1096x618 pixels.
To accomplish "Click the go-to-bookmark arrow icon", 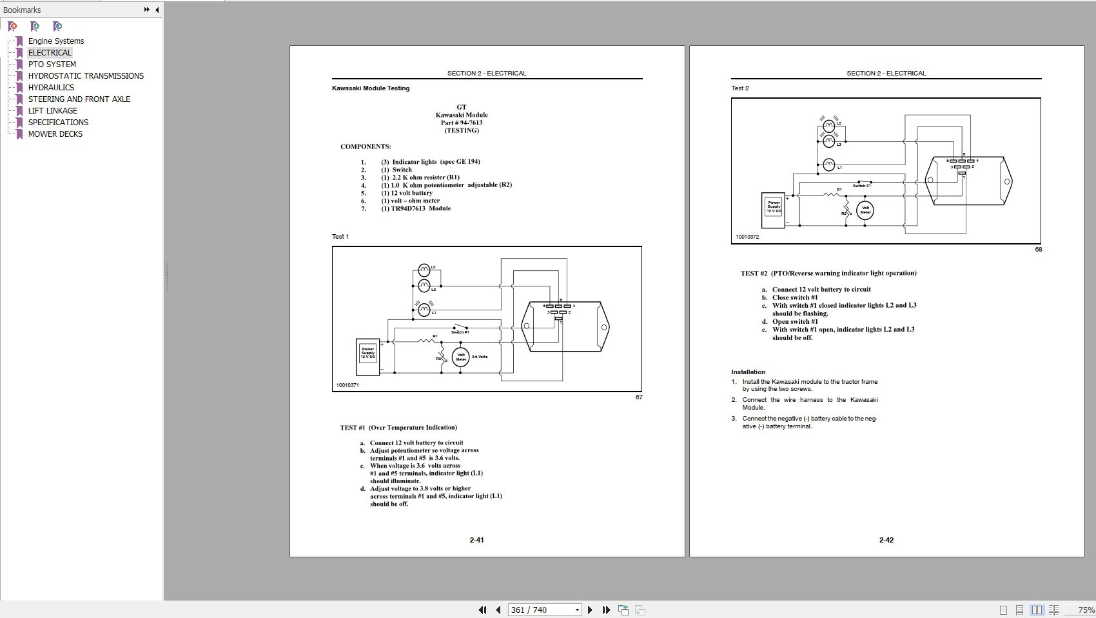I will (57, 26).
